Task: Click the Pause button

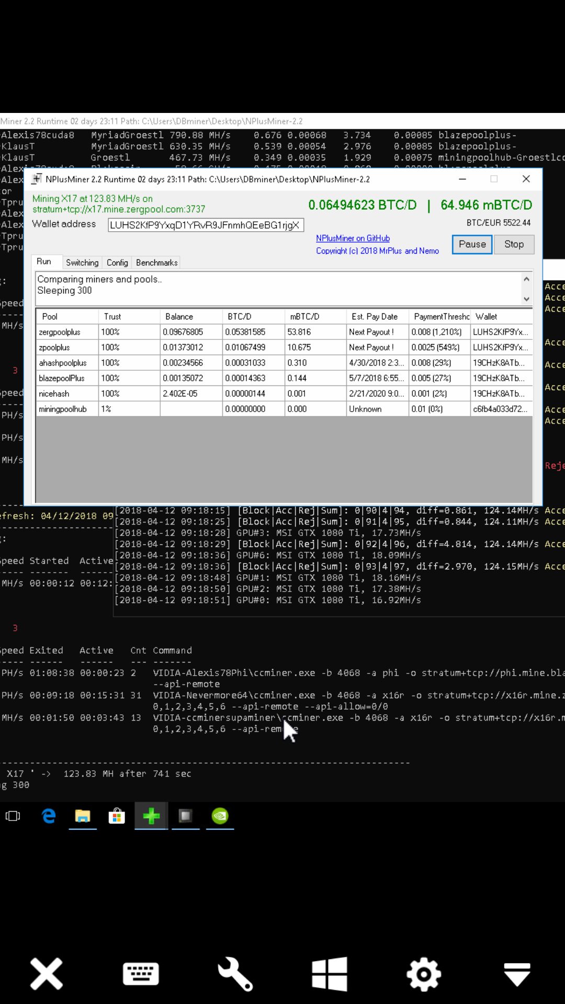Action: pos(472,244)
